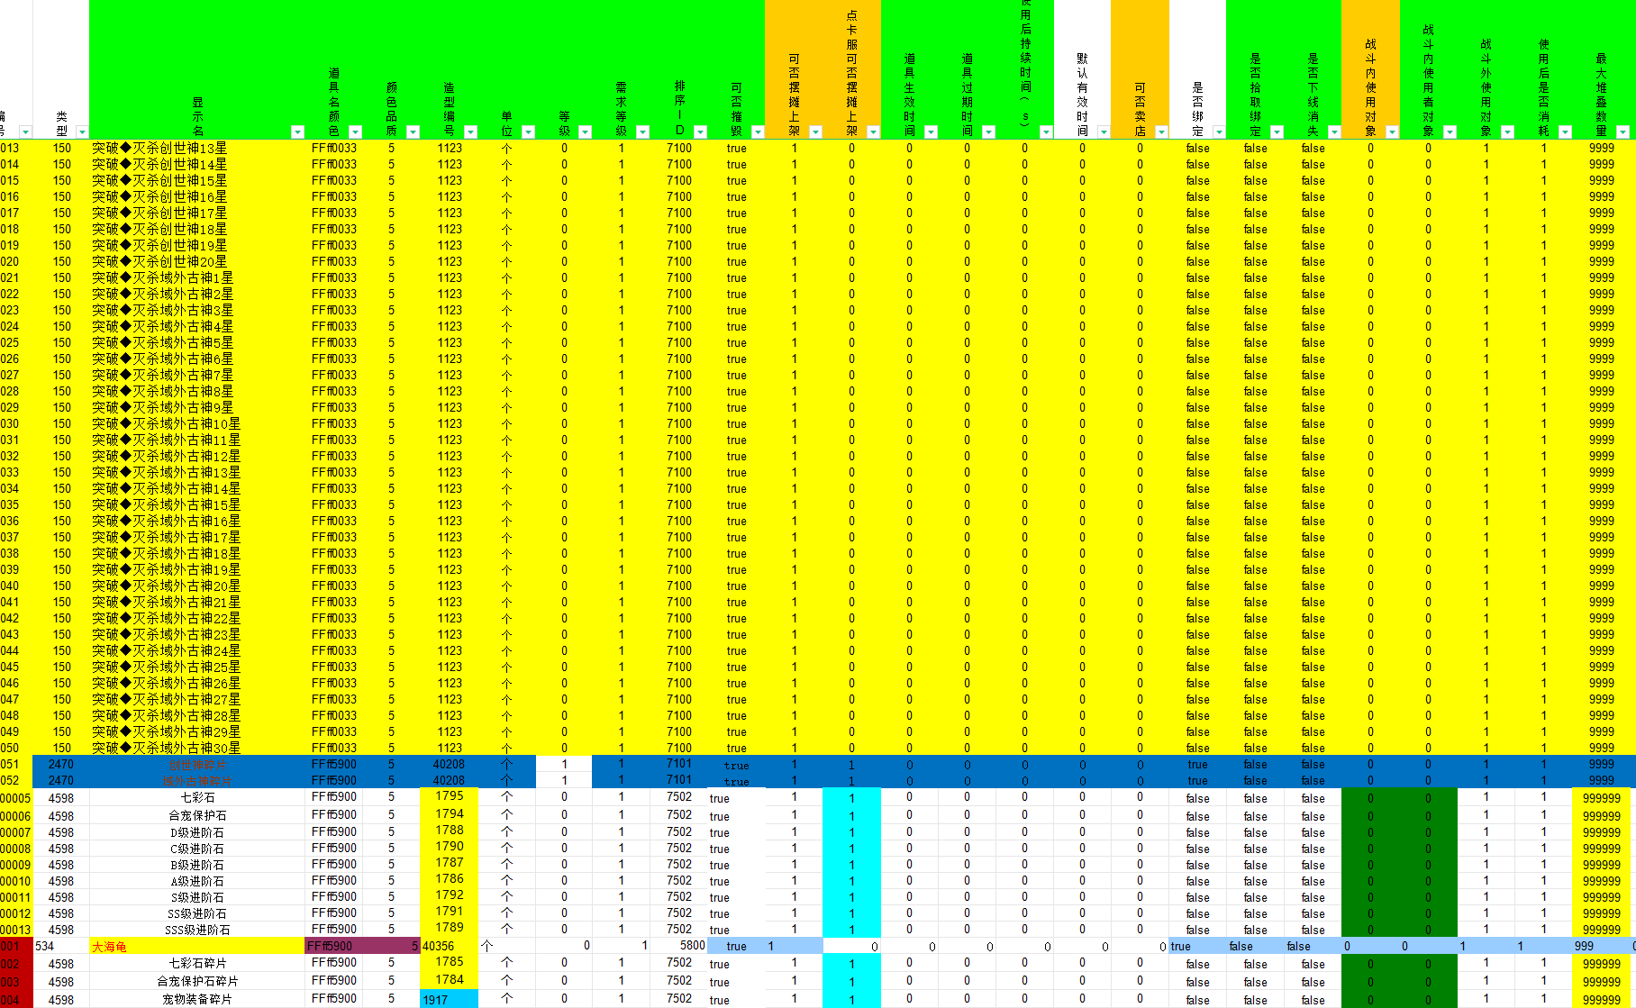This screenshot has height=1008, width=1636.
Task: Open the 类型 column filter dropdown
Action: pos(82,132)
